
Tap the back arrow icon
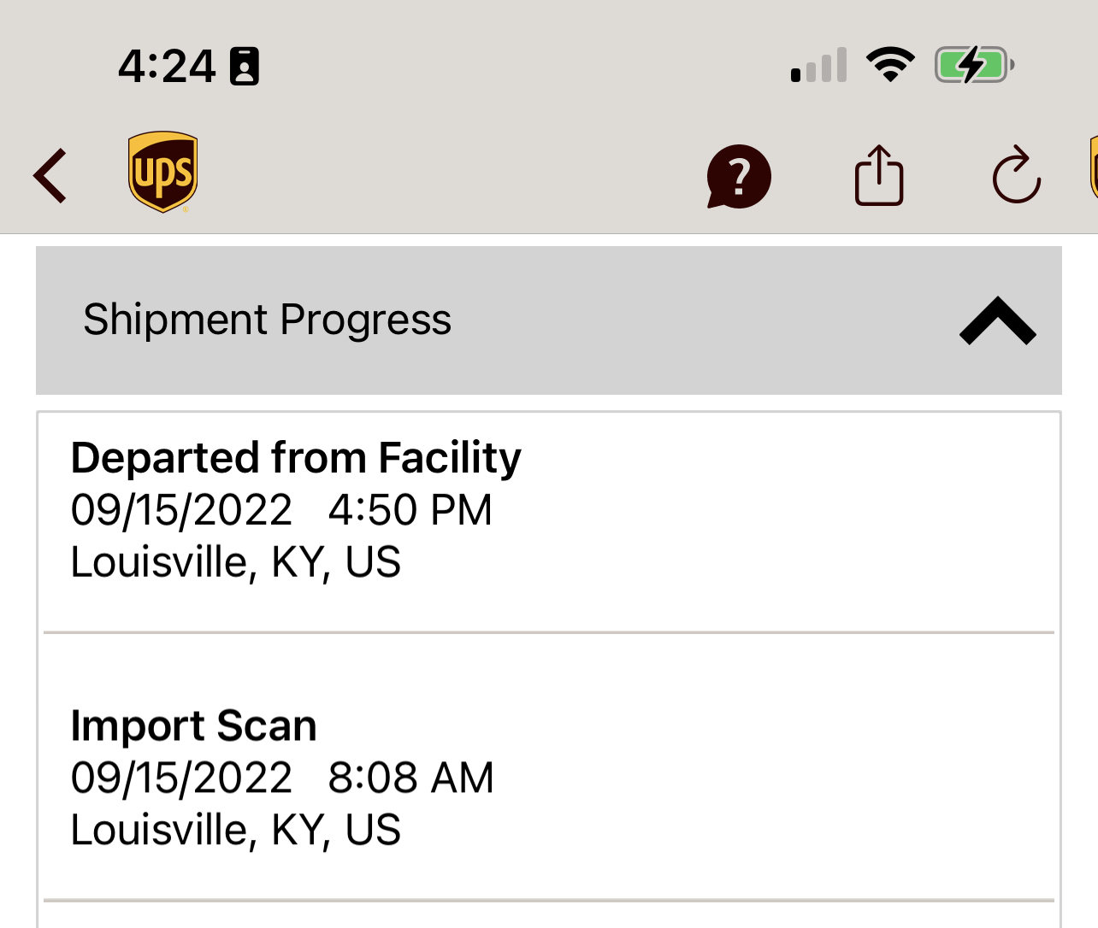point(50,176)
